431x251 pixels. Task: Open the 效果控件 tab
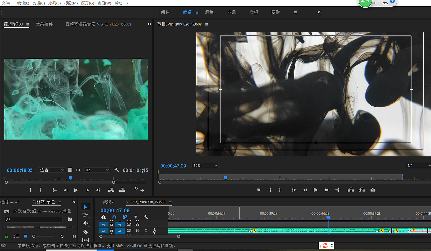(x=44, y=24)
